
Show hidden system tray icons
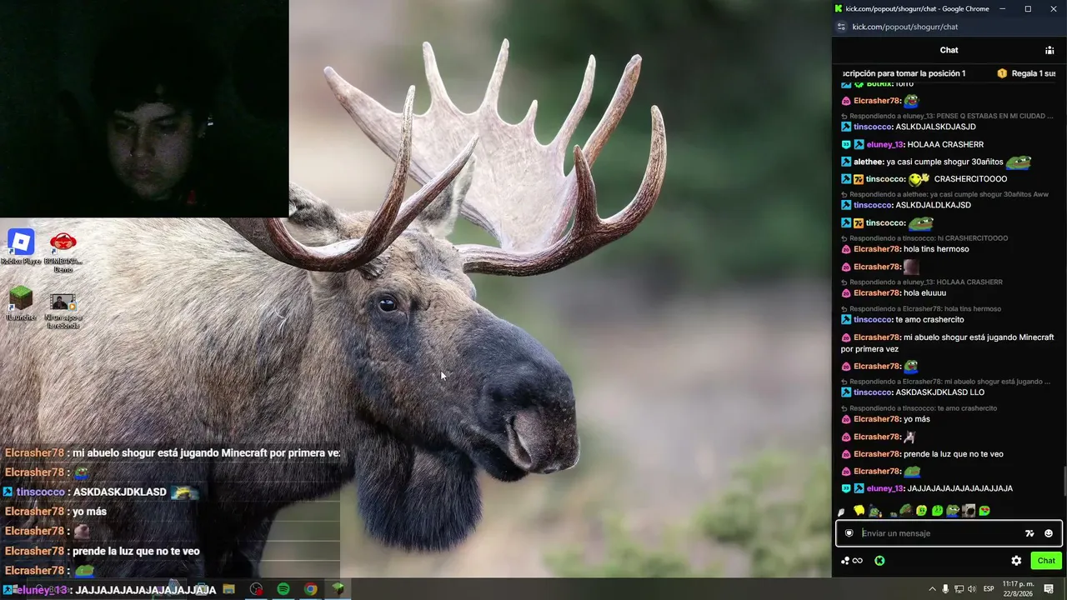(932, 589)
